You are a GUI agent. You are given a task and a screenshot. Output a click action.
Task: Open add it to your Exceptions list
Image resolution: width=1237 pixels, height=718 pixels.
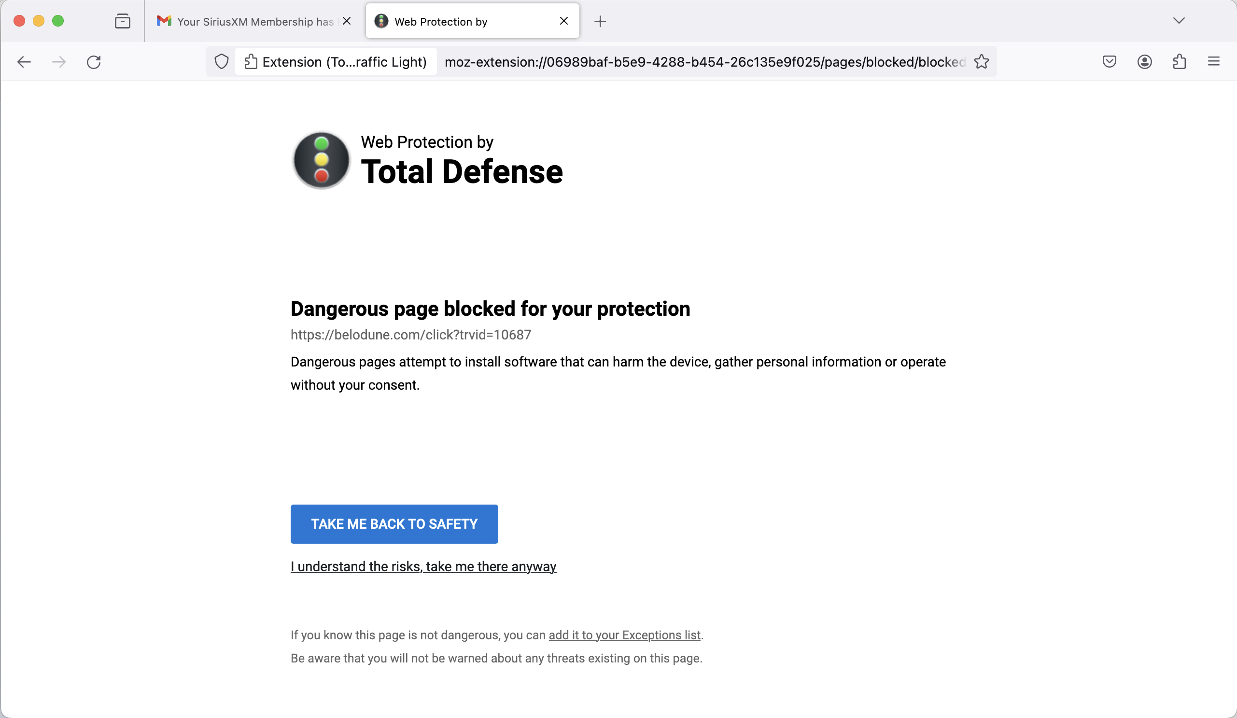coord(624,634)
